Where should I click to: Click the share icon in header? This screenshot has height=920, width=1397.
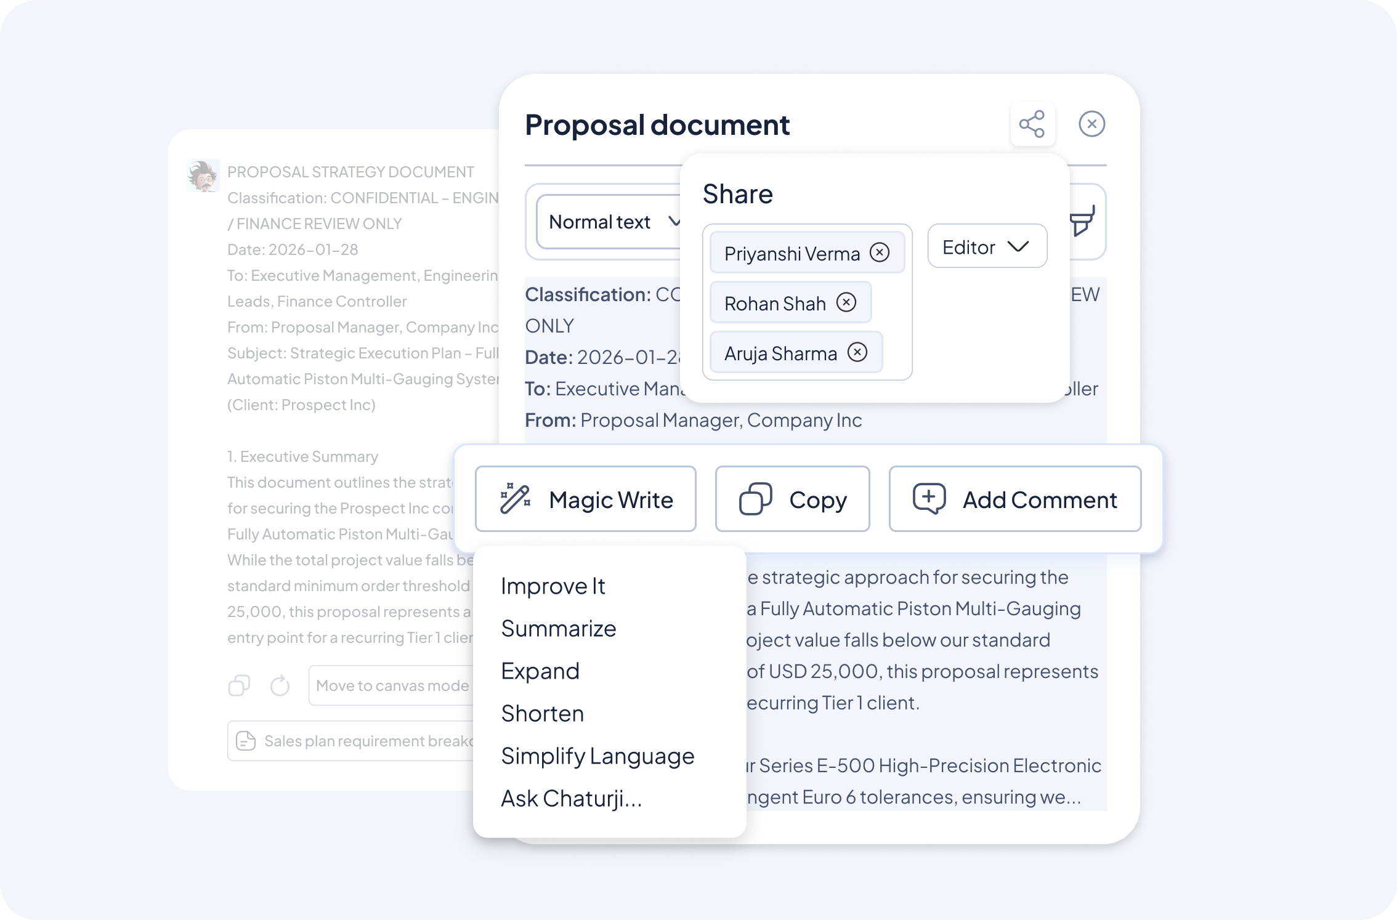pyautogui.click(x=1032, y=124)
